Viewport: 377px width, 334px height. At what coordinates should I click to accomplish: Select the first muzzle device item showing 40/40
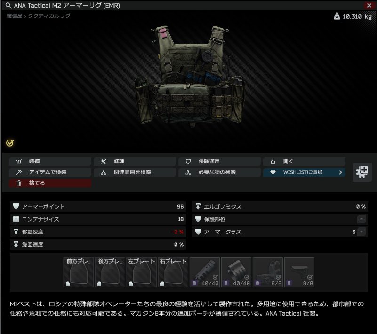205,272
